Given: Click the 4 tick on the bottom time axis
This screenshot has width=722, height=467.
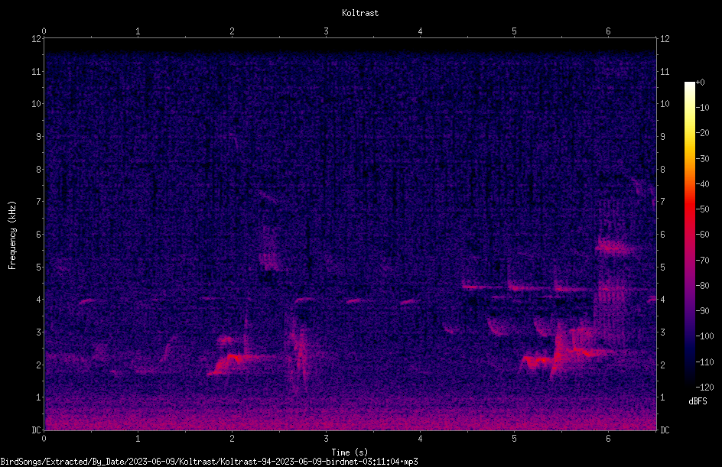Looking at the screenshot, I should tap(420, 439).
